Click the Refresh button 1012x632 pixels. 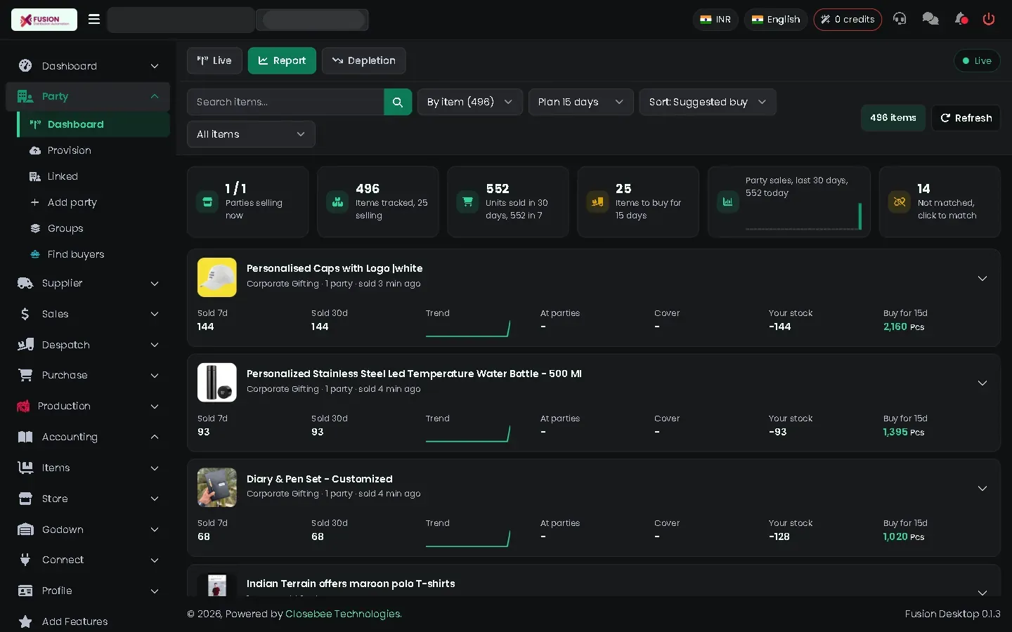(966, 118)
